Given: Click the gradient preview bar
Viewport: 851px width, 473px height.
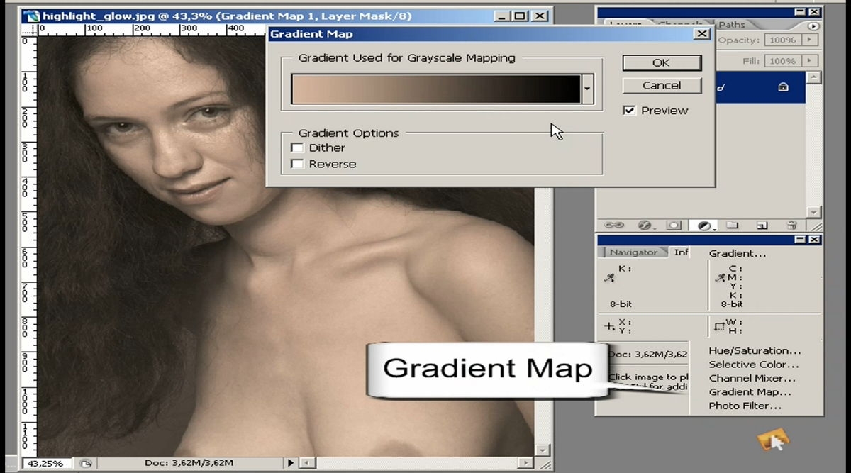Looking at the screenshot, I should [x=436, y=89].
